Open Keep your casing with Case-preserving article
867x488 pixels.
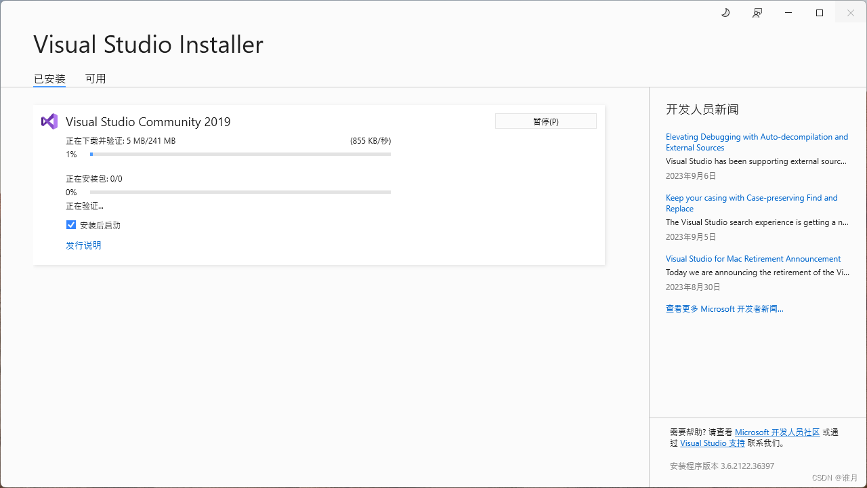(751, 203)
